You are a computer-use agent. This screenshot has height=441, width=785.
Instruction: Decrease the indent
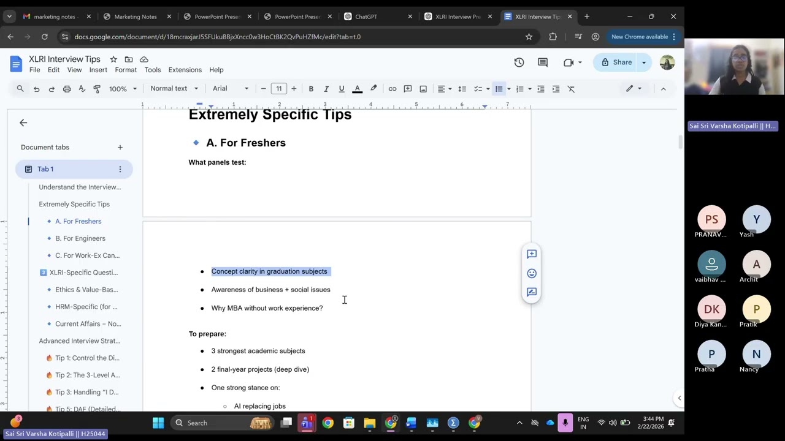tap(541, 89)
